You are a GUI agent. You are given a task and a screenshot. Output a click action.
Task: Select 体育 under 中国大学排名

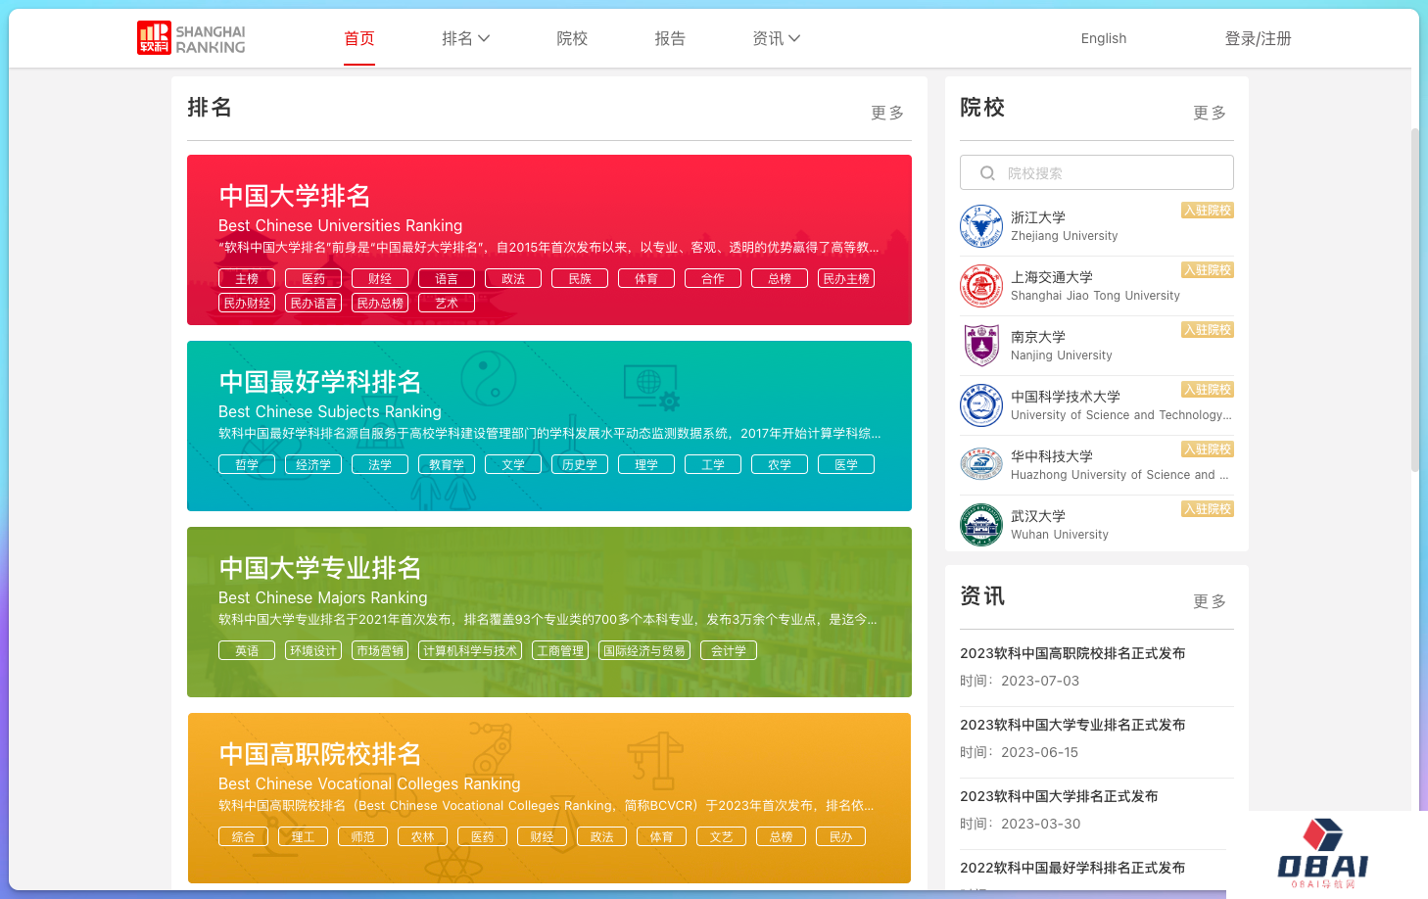click(x=646, y=278)
